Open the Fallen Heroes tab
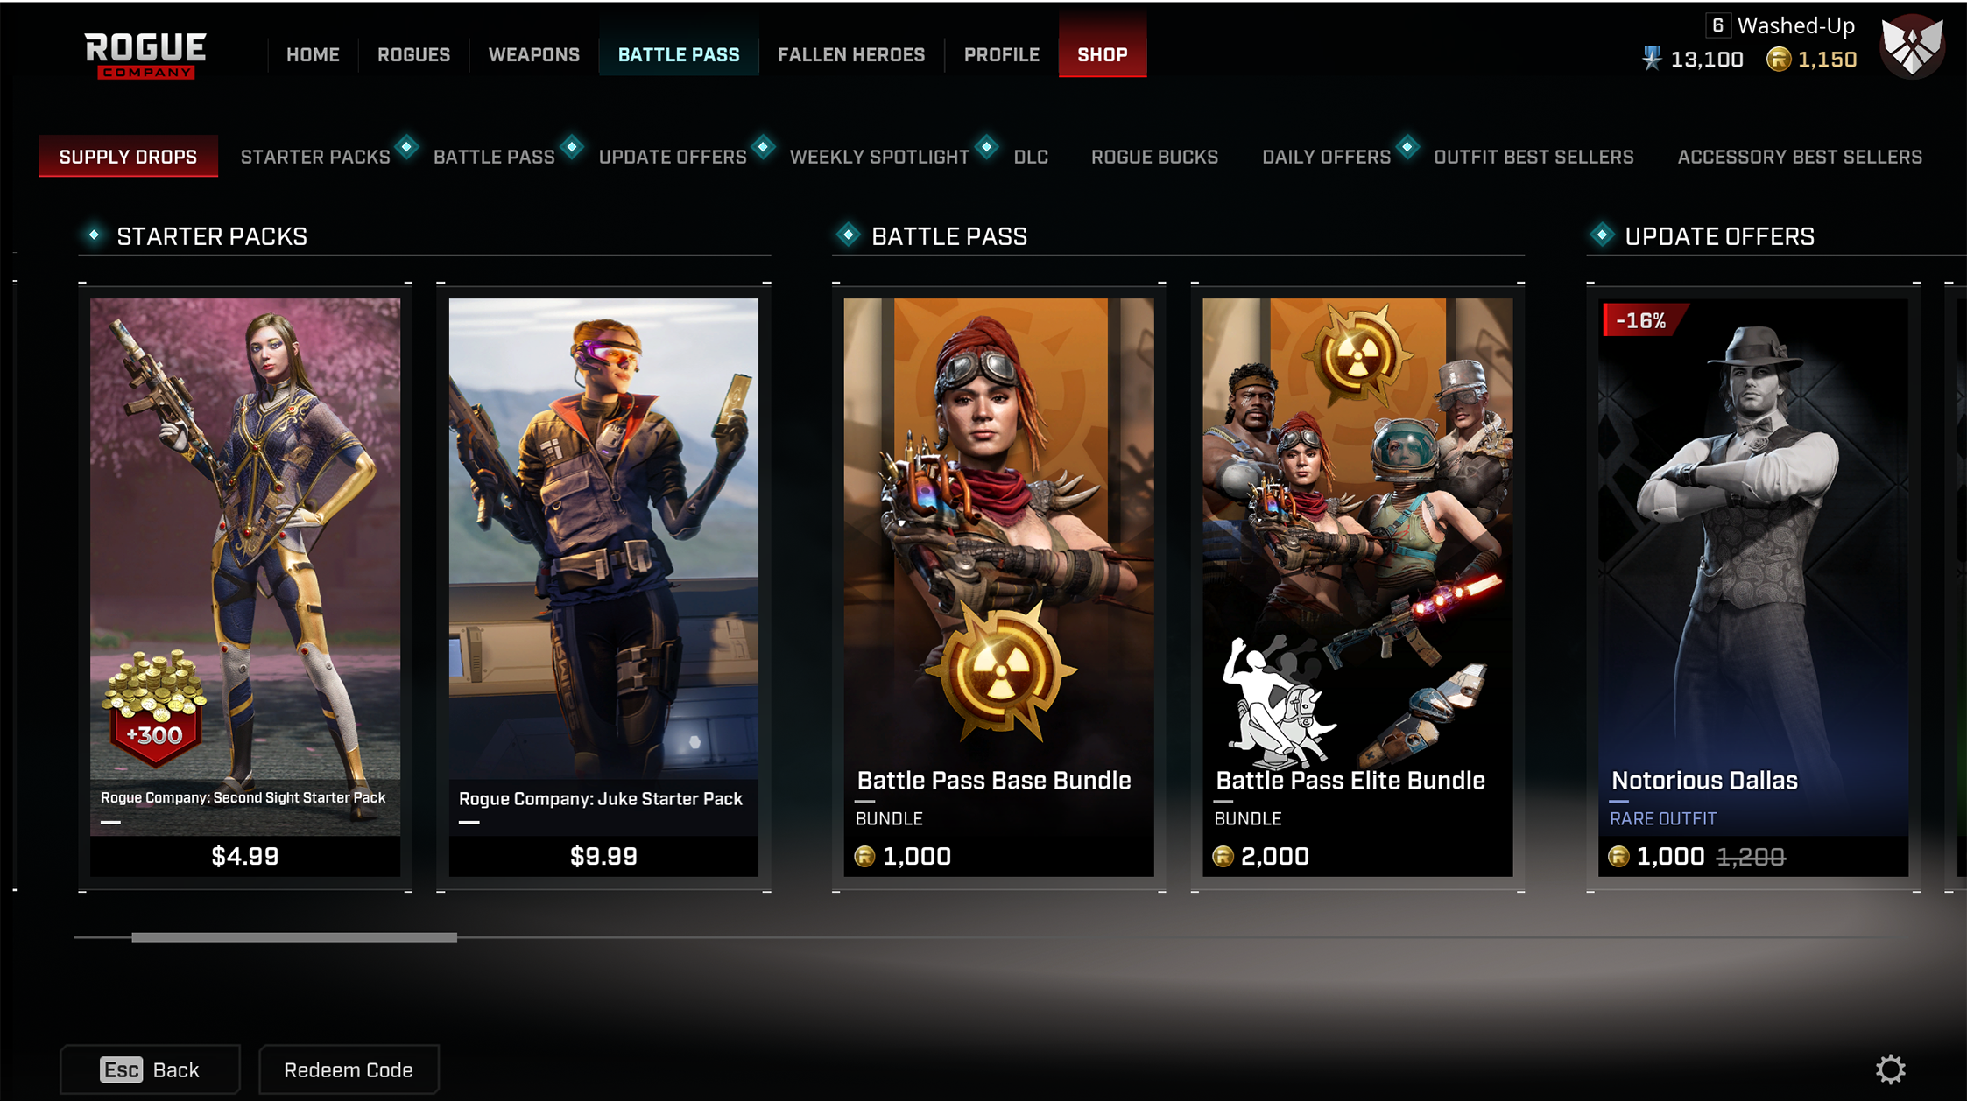The height and width of the screenshot is (1101, 1967). (x=851, y=54)
